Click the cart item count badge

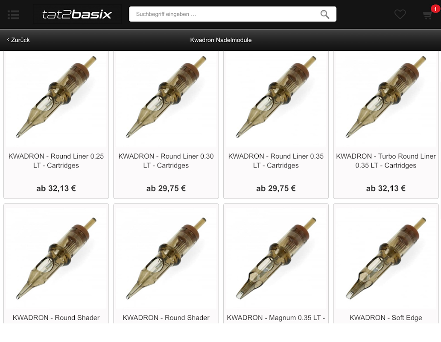coord(435,9)
